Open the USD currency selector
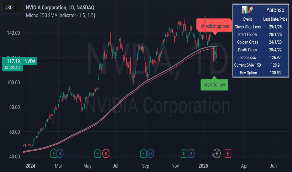This screenshot has height=172, width=292. point(11,8)
